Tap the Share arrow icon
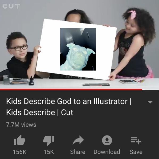The width and height of the screenshot is (159, 159). pyautogui.click(x=78, y=140)
